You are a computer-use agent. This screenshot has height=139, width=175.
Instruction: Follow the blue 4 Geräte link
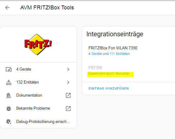(95, 54)
